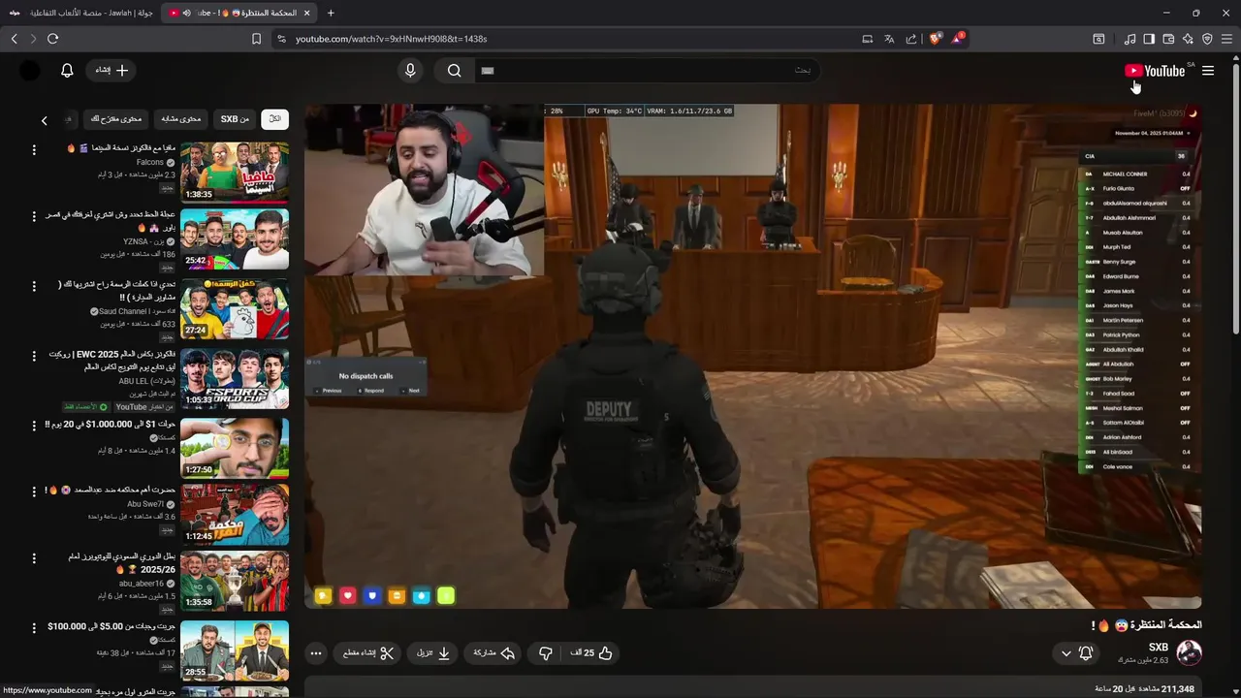
Task: Dislike the video with thumbs down
Action: point(546,653)
